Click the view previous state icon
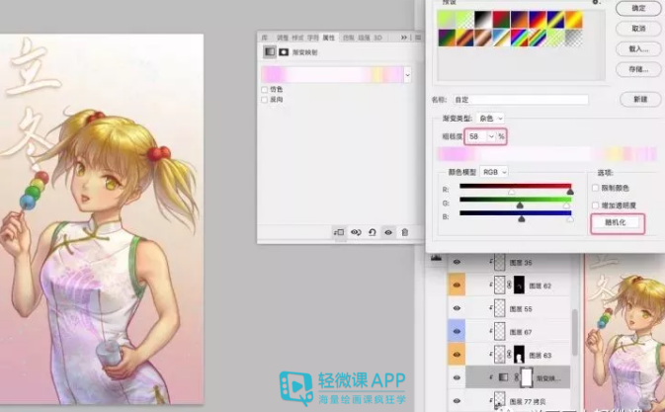The width and height of the screenshot is (665, 412). pyautogui.click(x=356, y=232)
